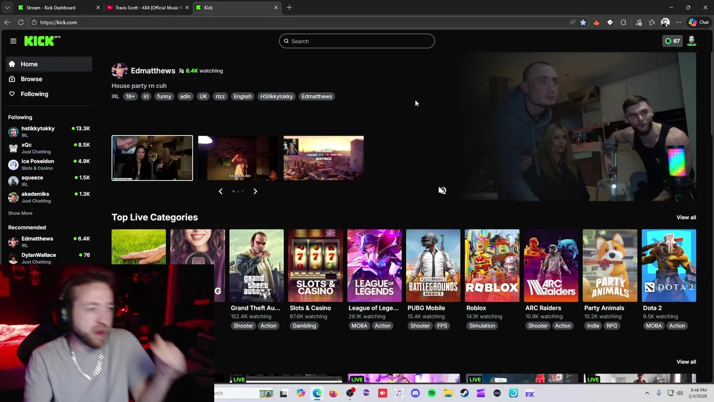Click the Simulation tag under Roblox
714x402 pixels.
pyautogui.click(x=482, y=326)
